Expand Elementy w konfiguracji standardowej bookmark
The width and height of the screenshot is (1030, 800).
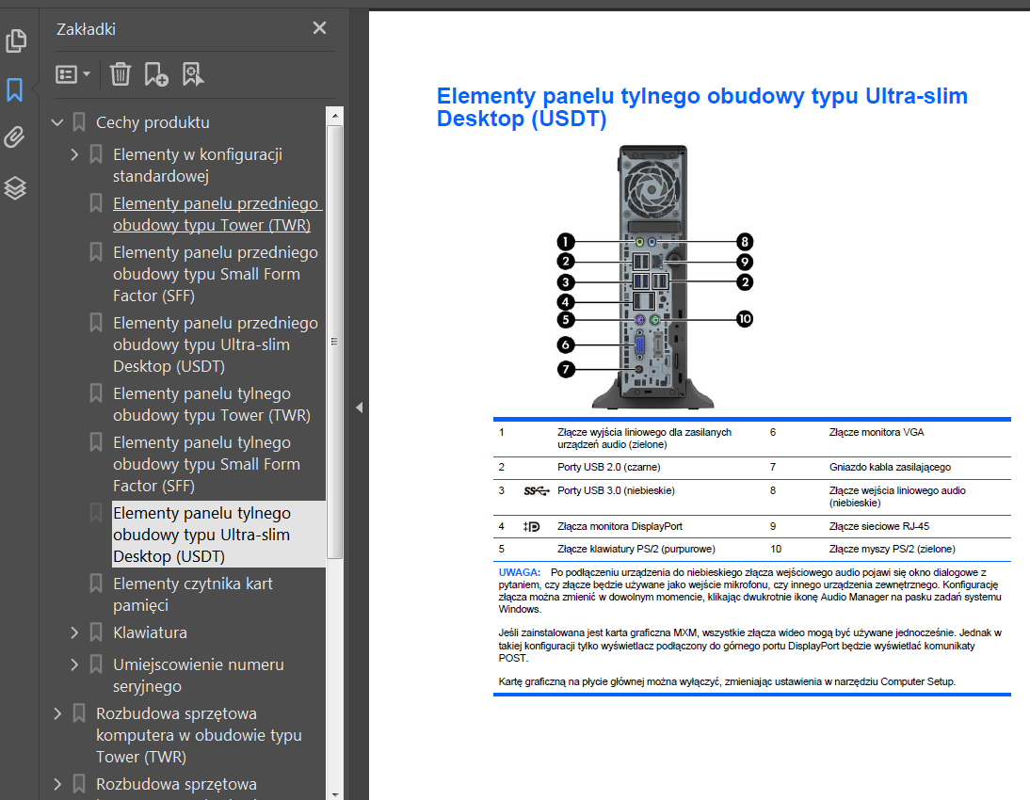(x=74, y=154)
